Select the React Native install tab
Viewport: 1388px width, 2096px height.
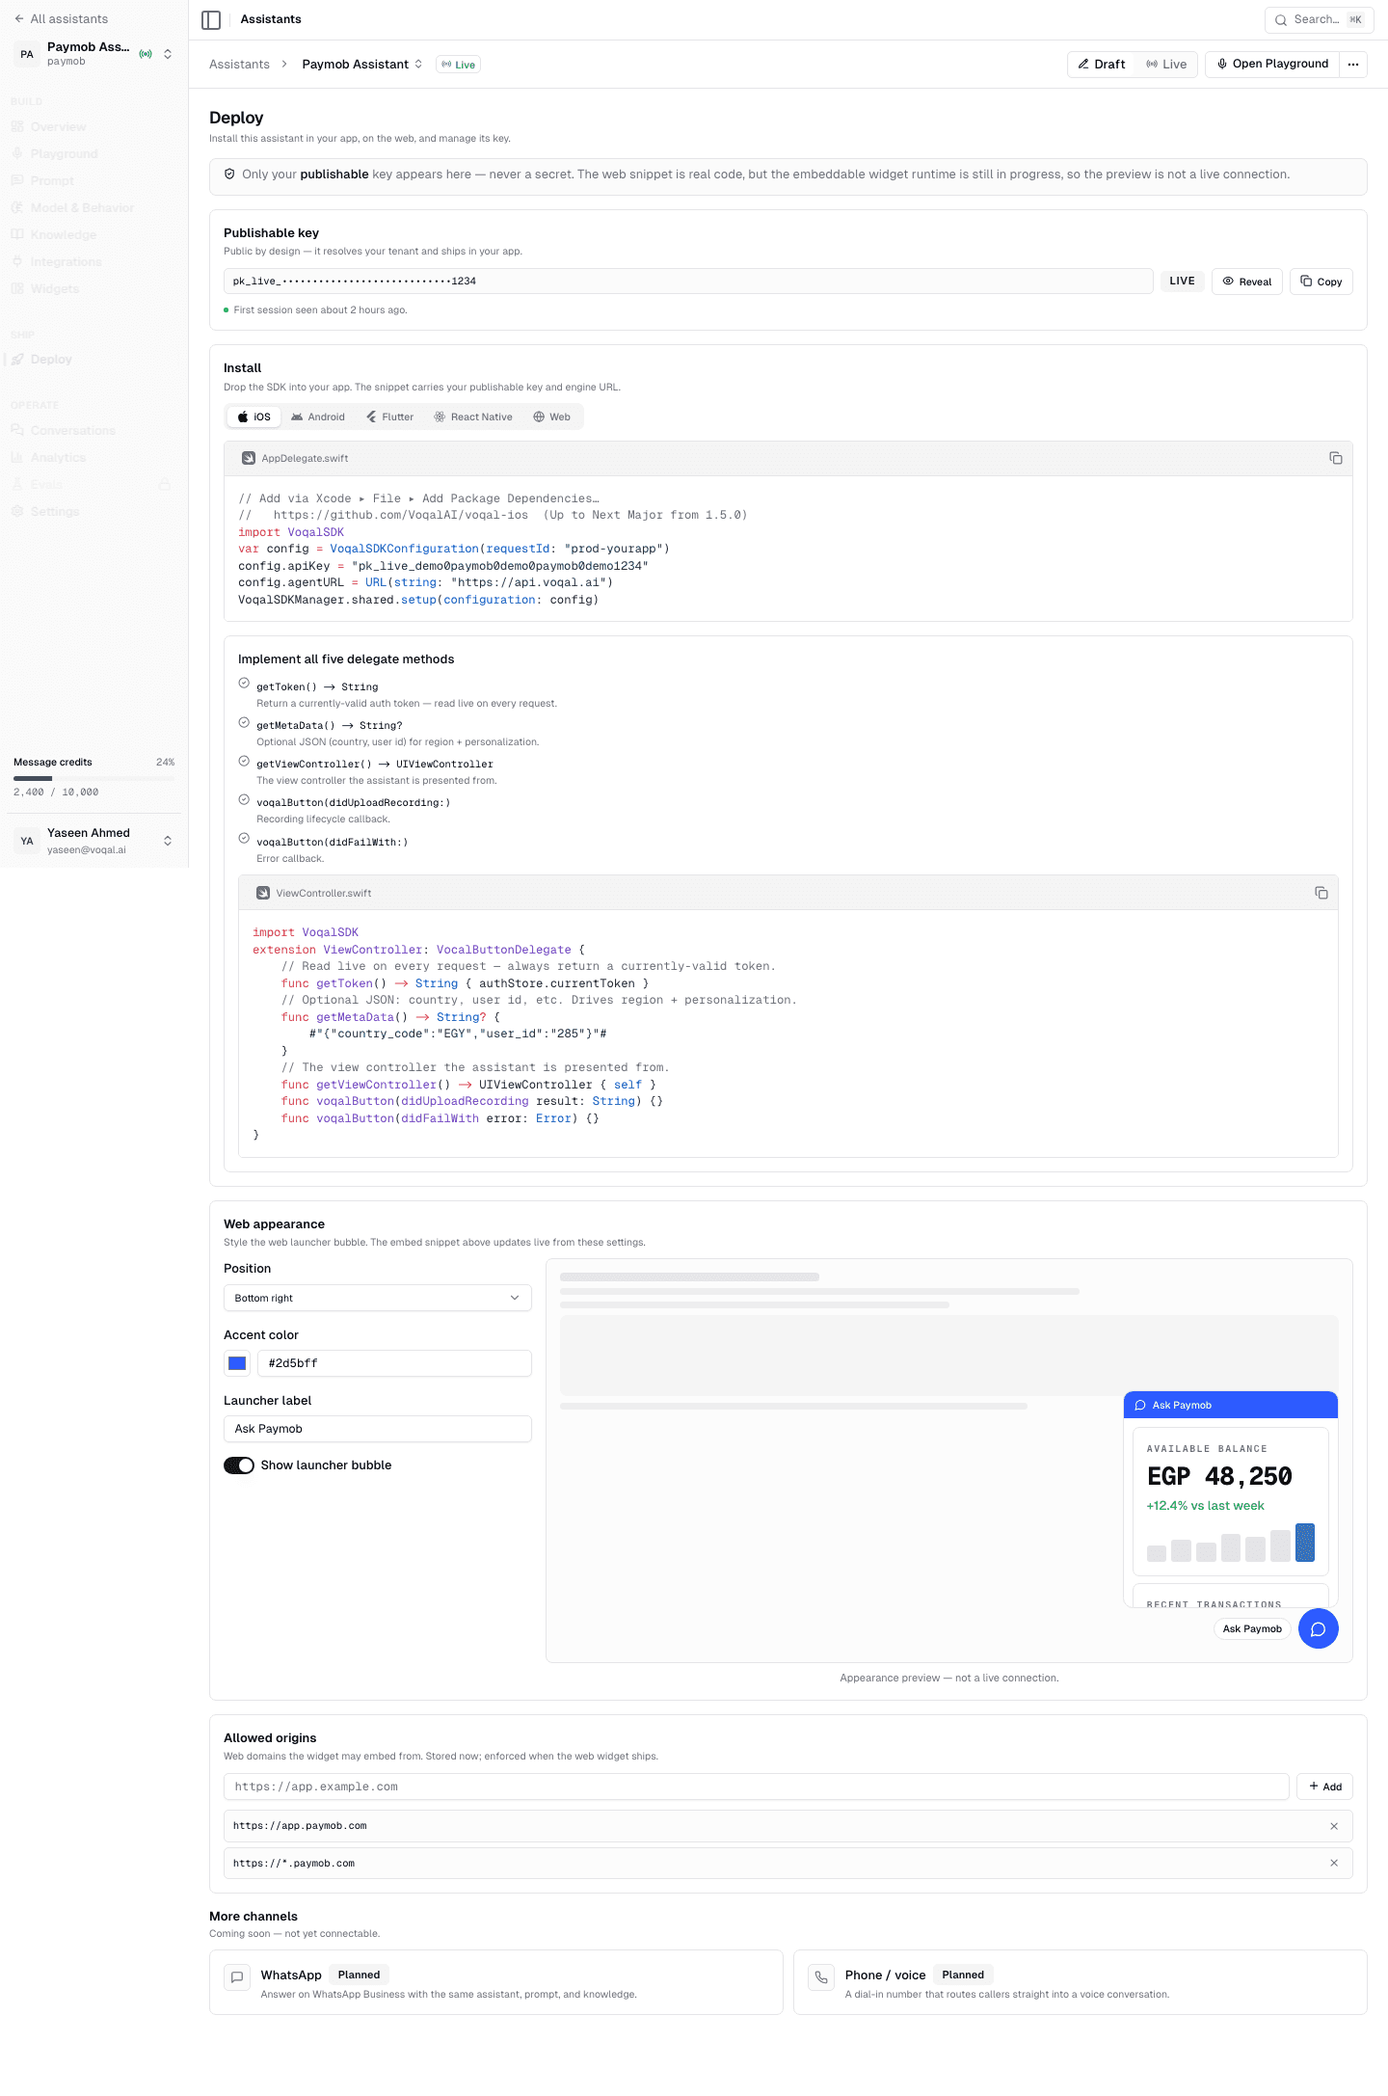pos(473,417)
